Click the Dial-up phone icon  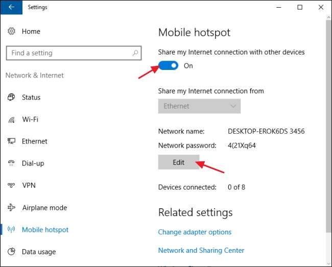click(x=11, y=163)
